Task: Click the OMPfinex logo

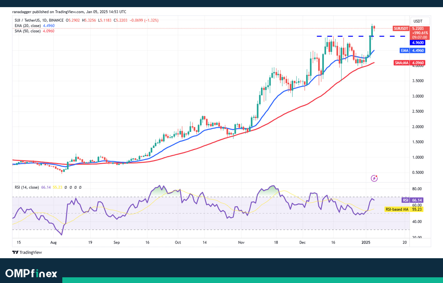Action: pyautogui.click(x=31, y=273)
